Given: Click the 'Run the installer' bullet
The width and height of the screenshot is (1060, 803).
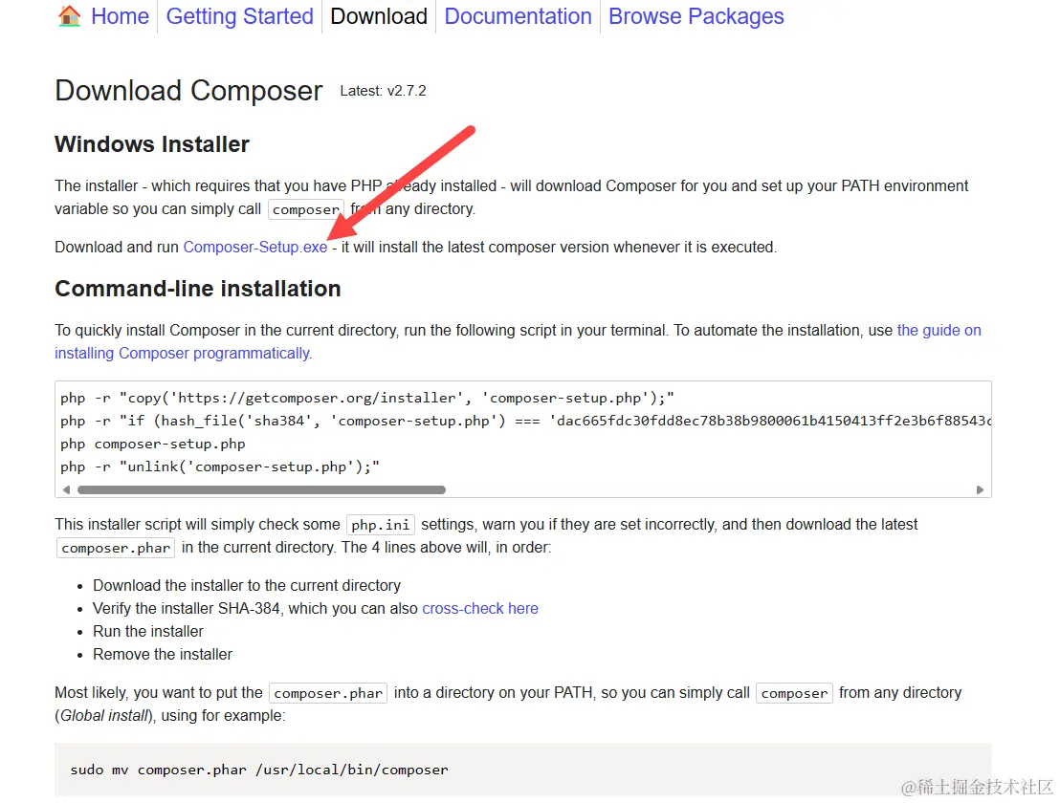Looking at the screenshot, I should [148, 632].
